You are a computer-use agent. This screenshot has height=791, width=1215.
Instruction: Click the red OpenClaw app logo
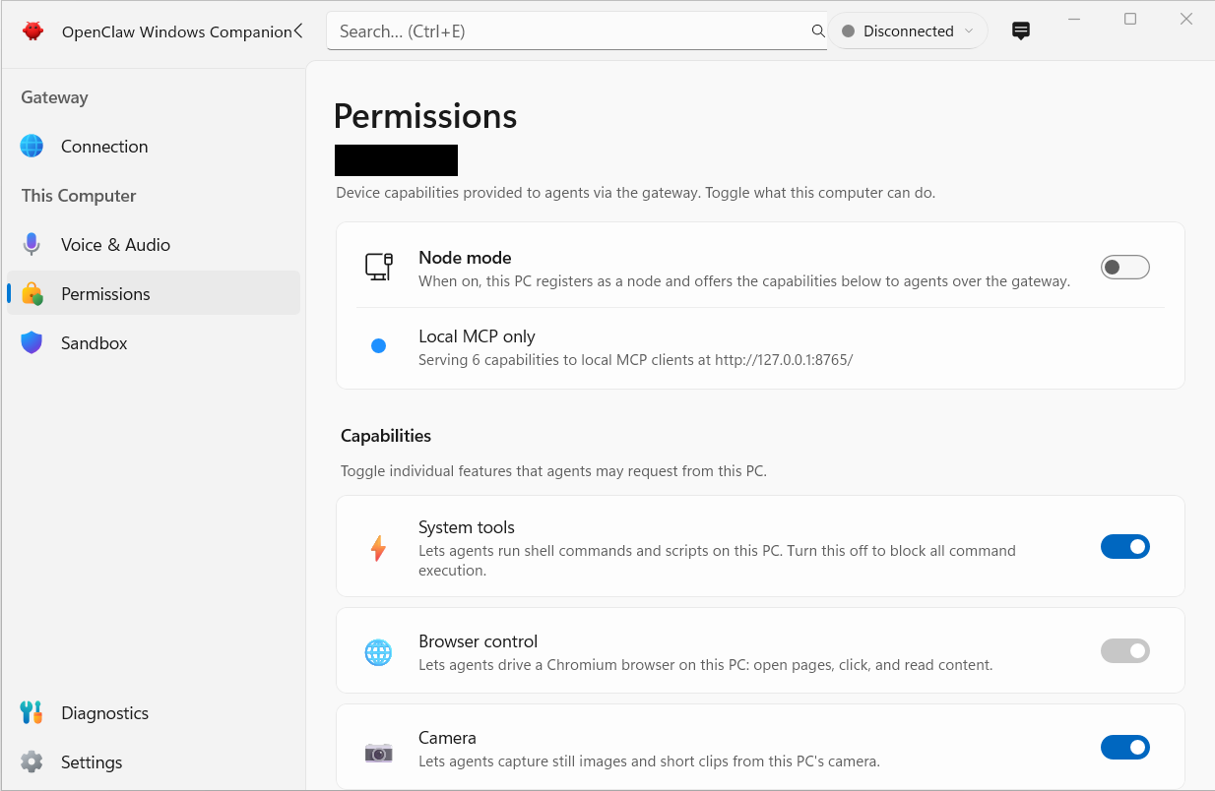(33, 30)
